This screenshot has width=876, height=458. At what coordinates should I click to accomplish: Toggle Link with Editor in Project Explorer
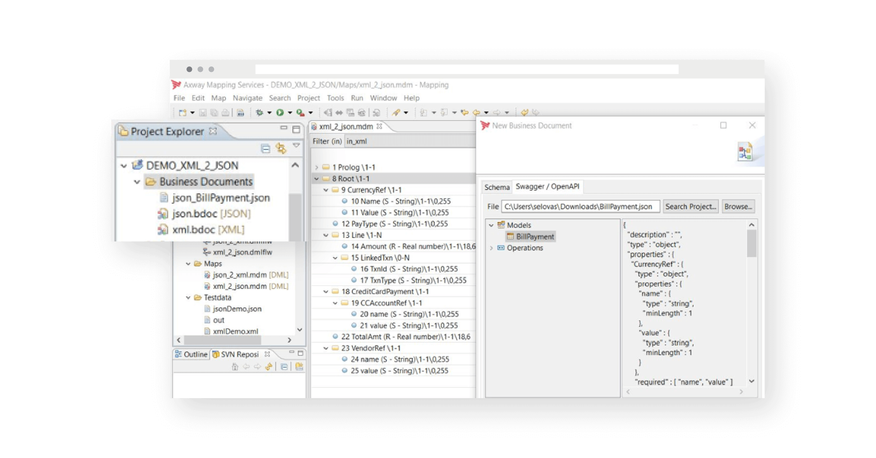pos(280,148)
